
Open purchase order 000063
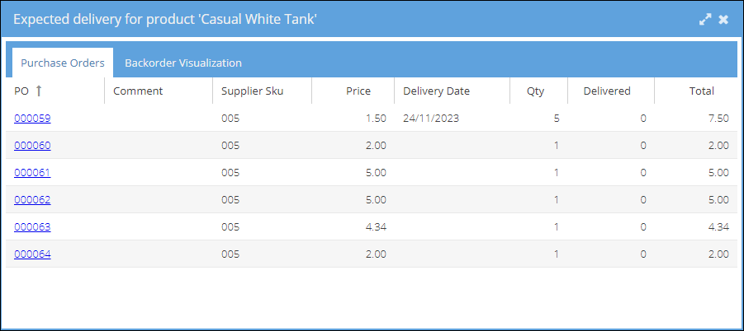point(32,227)
